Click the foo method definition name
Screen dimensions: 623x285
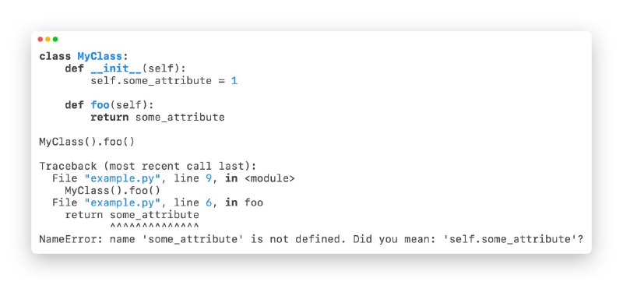(100, 105)
